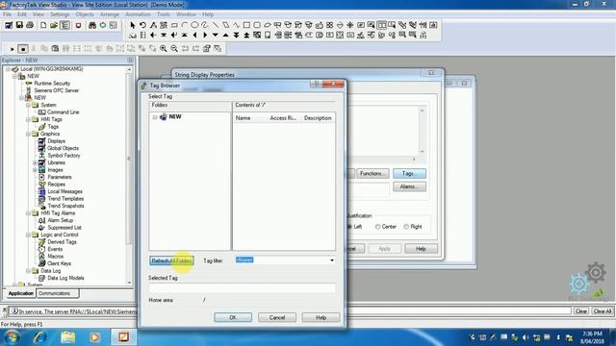Screen dimensions: 616x346
Task: Expand the Libraries node in Explorer
Action: coord(35,162)
